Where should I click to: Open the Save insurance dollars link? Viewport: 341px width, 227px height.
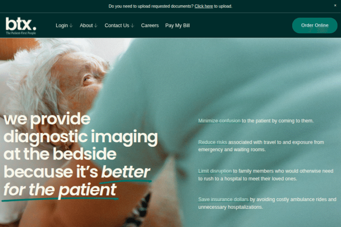pyautogui.click(x=223, y=200)
